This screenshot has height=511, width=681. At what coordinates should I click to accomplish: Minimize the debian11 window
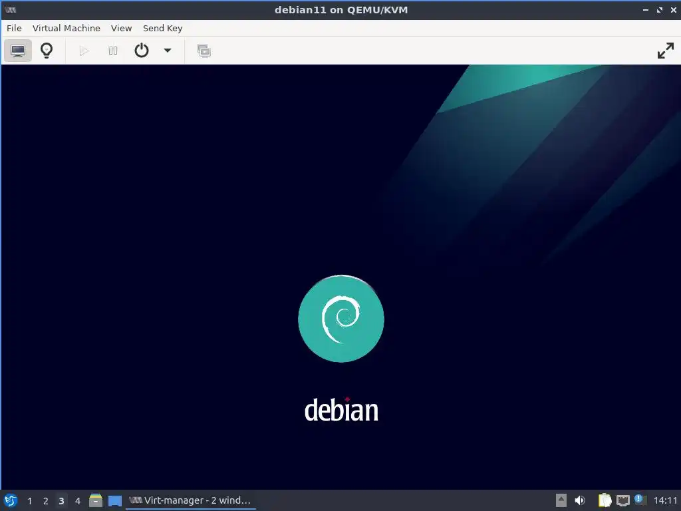pyautogui.click(x=645, y=9)
